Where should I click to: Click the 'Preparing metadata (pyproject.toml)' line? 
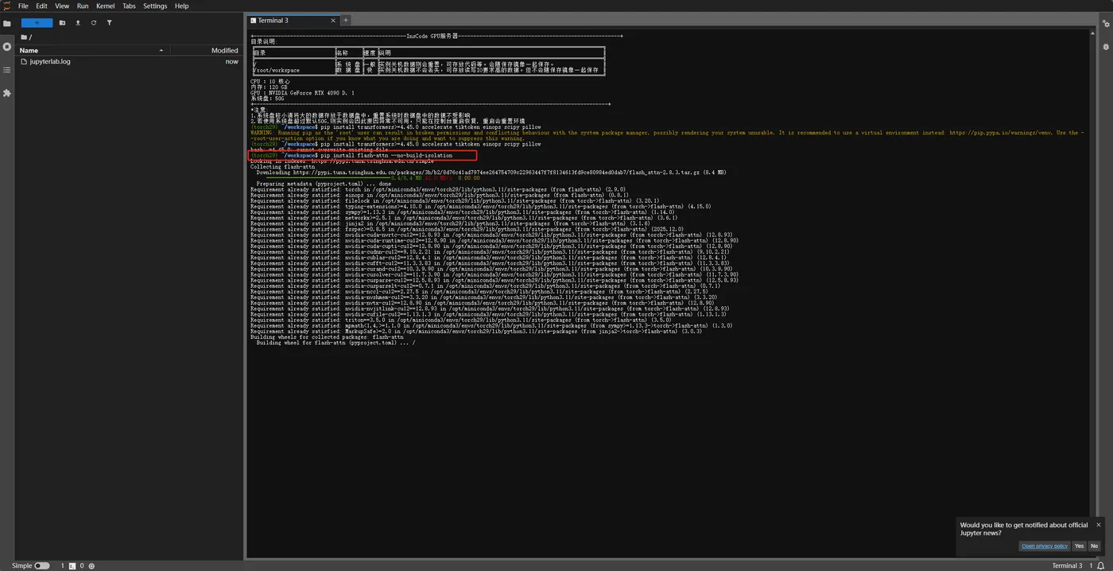tap(324, 184)
